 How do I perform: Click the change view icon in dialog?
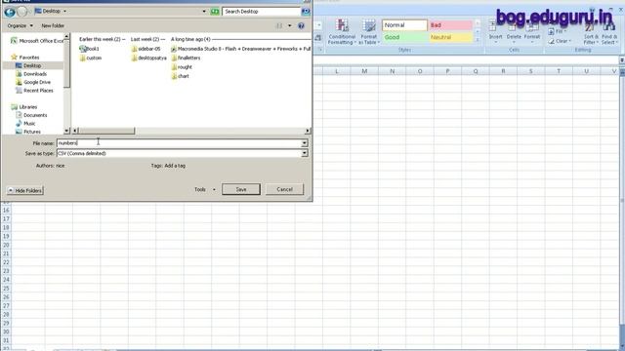[x=279, y=25]
